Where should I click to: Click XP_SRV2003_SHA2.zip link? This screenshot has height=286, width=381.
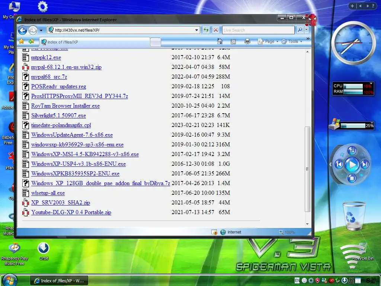[x=61, y=203]
